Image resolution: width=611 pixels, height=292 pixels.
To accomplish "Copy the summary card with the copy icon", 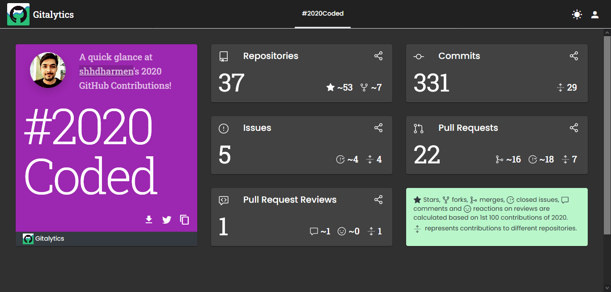I will (x=184, y=220).
